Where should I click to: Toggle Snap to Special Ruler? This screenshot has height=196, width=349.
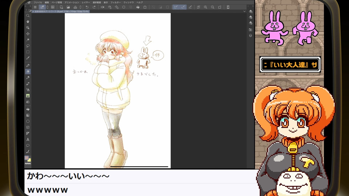[183, 7]
